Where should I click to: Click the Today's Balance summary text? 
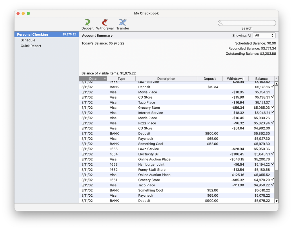click(103, 43)
